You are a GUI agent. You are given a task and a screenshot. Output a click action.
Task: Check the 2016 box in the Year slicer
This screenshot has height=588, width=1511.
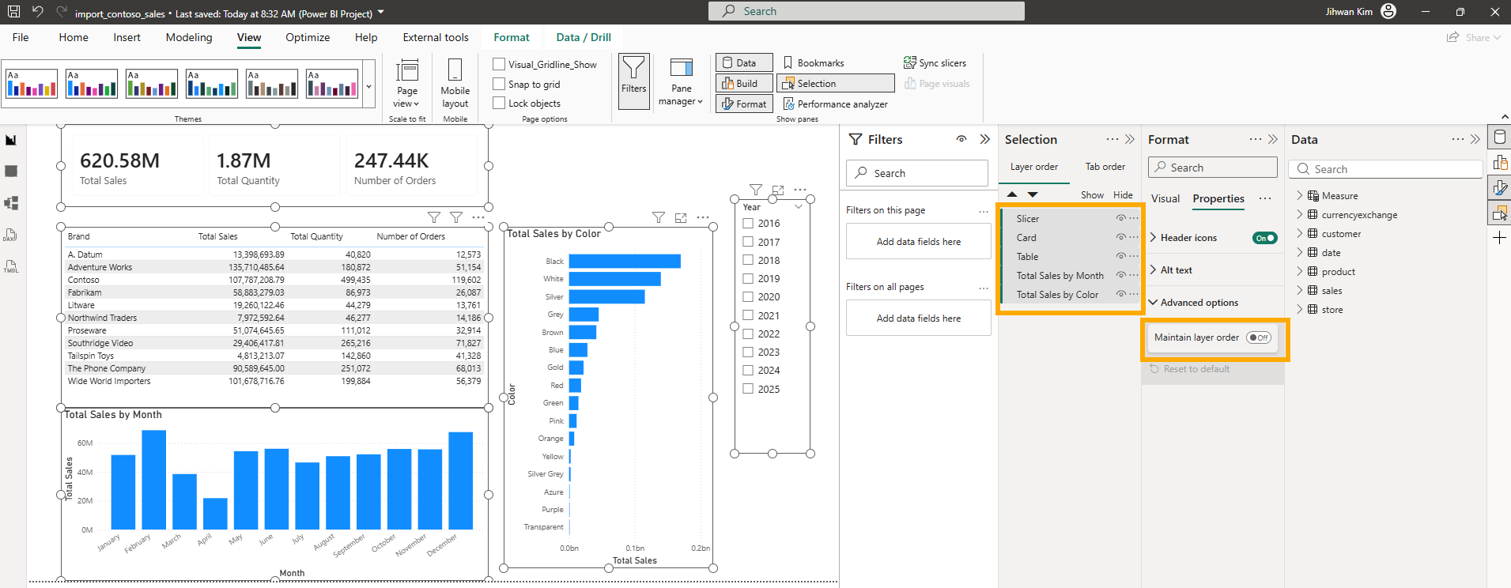748,223
